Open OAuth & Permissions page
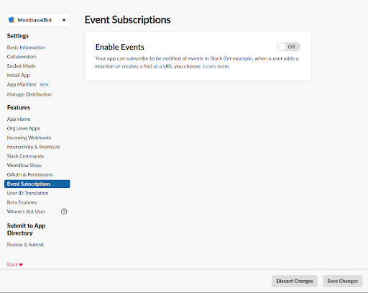 pos(30,175)
